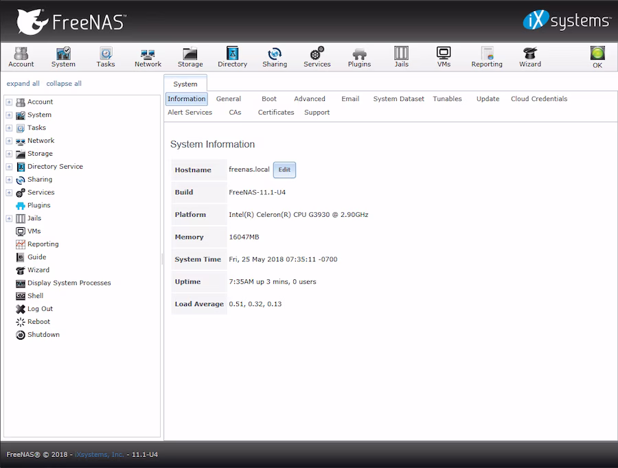
Task: Expand the System tree node
Action: tap(9, 115)
